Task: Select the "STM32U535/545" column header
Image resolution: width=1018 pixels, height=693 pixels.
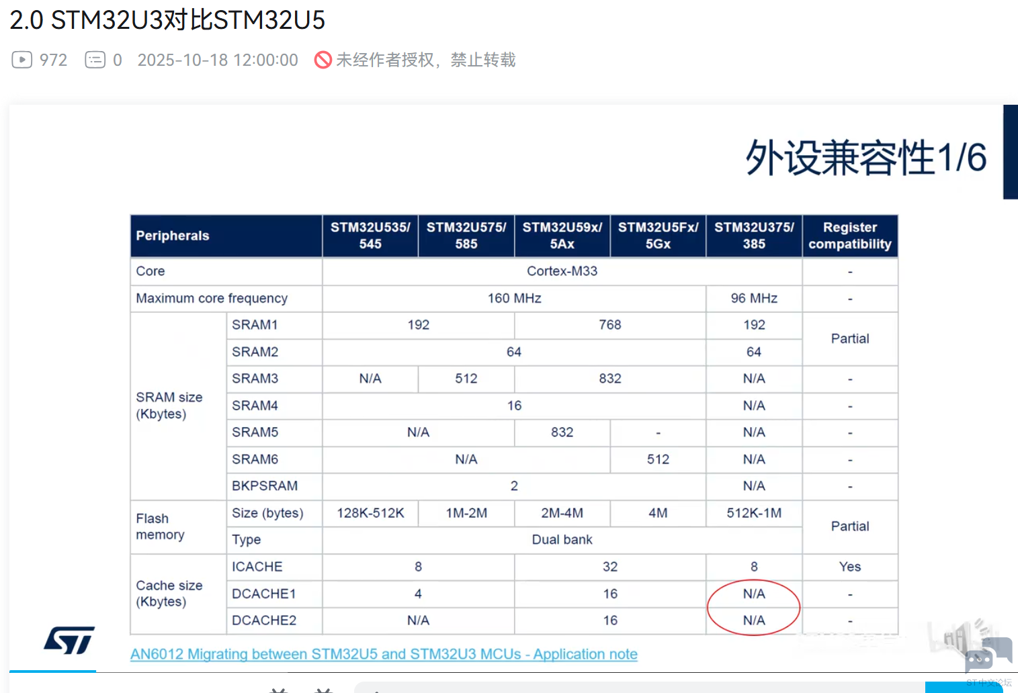Action: point(370,236)
